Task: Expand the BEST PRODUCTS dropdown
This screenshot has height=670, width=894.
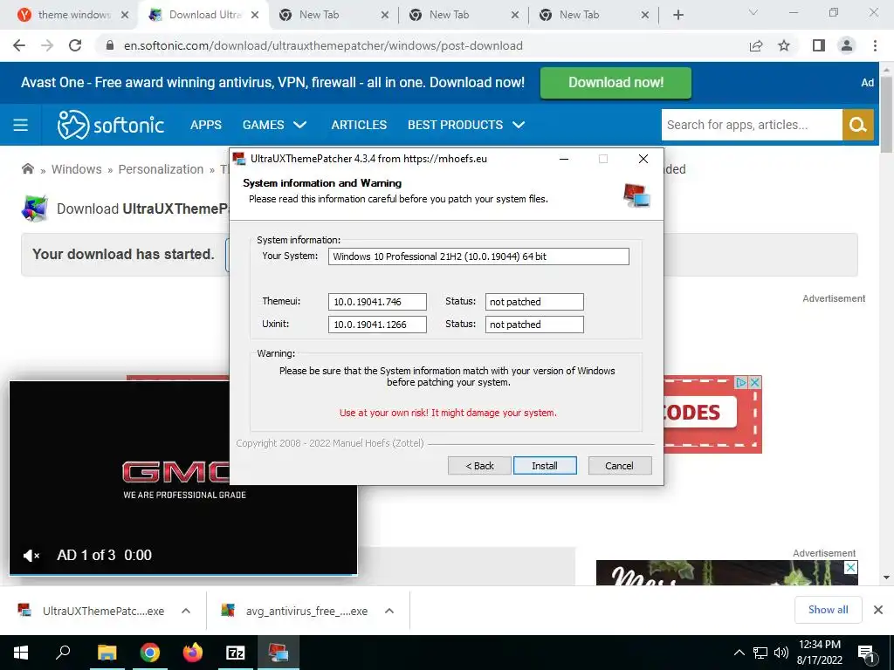Action: (466, 125)
